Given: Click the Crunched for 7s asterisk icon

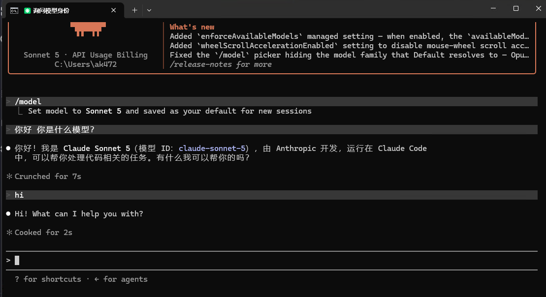Looking at the screenshot, I should 9,177.
